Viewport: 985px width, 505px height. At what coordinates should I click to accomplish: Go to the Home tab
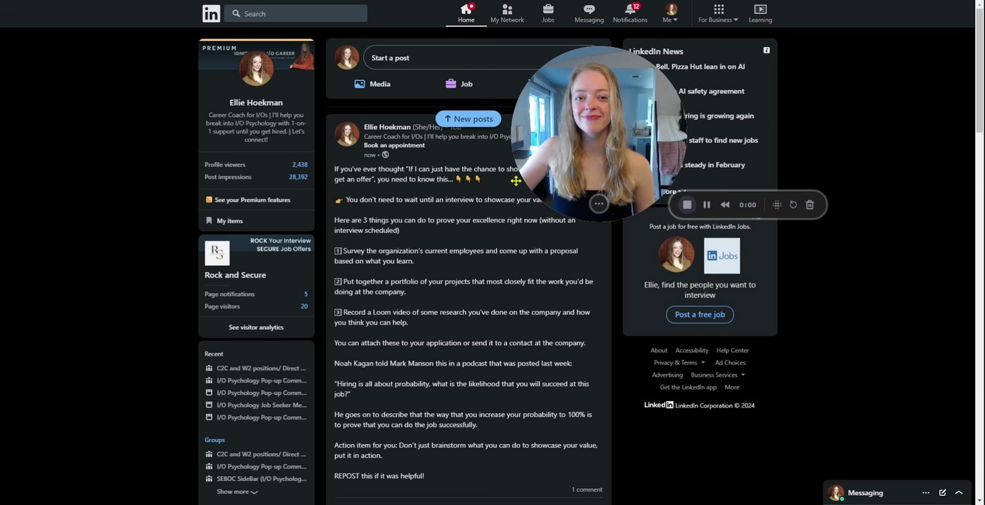pyautogui.click(x=467, y=13)
